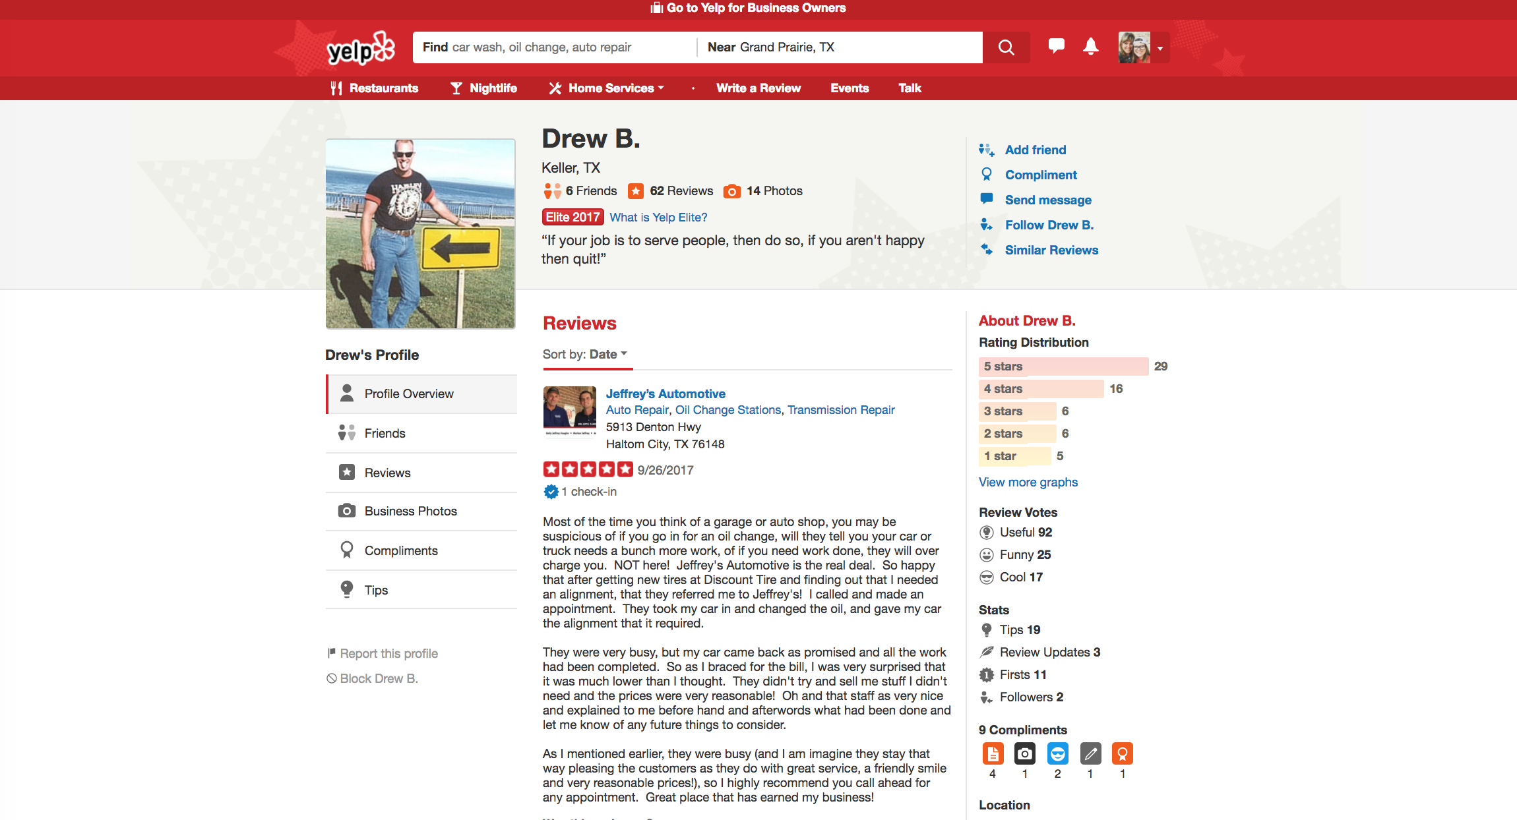Viewport: 1517px width, 820px height.
Task: Click the Tips lightbulb stat icon
Action: 987,630
